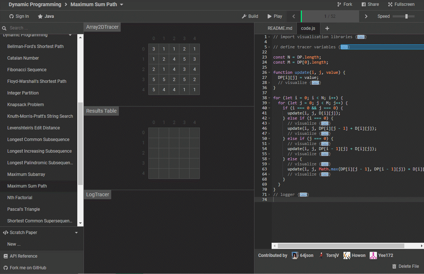
Task: Collapse the Scratch Paper section
Action: tap(76, 233)
